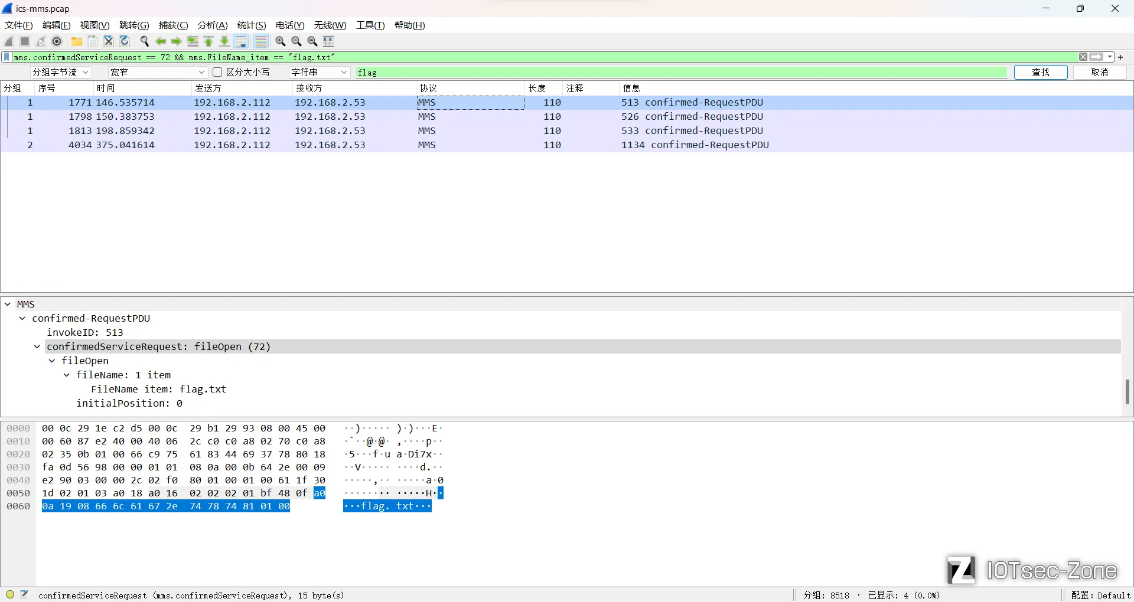Go back in packet history
Screen dimensions: 1134x602
[x=161, y=41]
